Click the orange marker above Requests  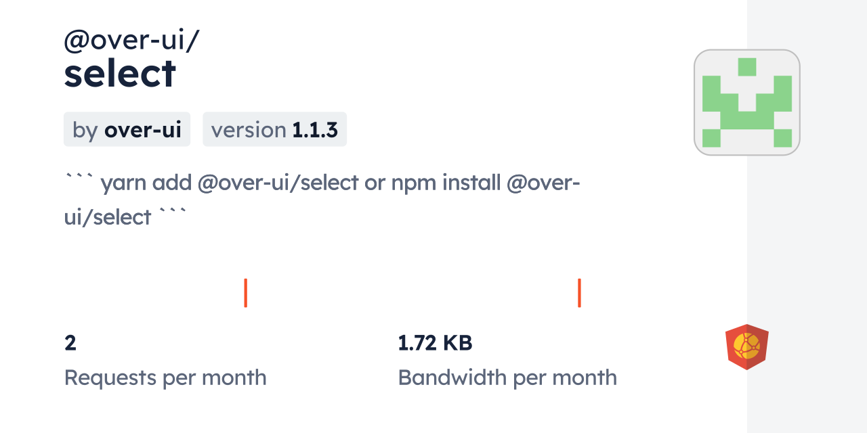point(245,293)
